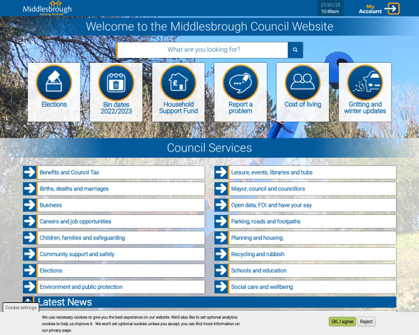The height and width of the screenshot is (335, 419).
Task: Click arrow icon beside Benefits and Council Tax
Action: [29, 172]
